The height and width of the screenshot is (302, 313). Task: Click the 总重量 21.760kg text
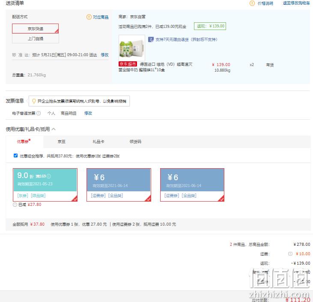pos(29,75)
